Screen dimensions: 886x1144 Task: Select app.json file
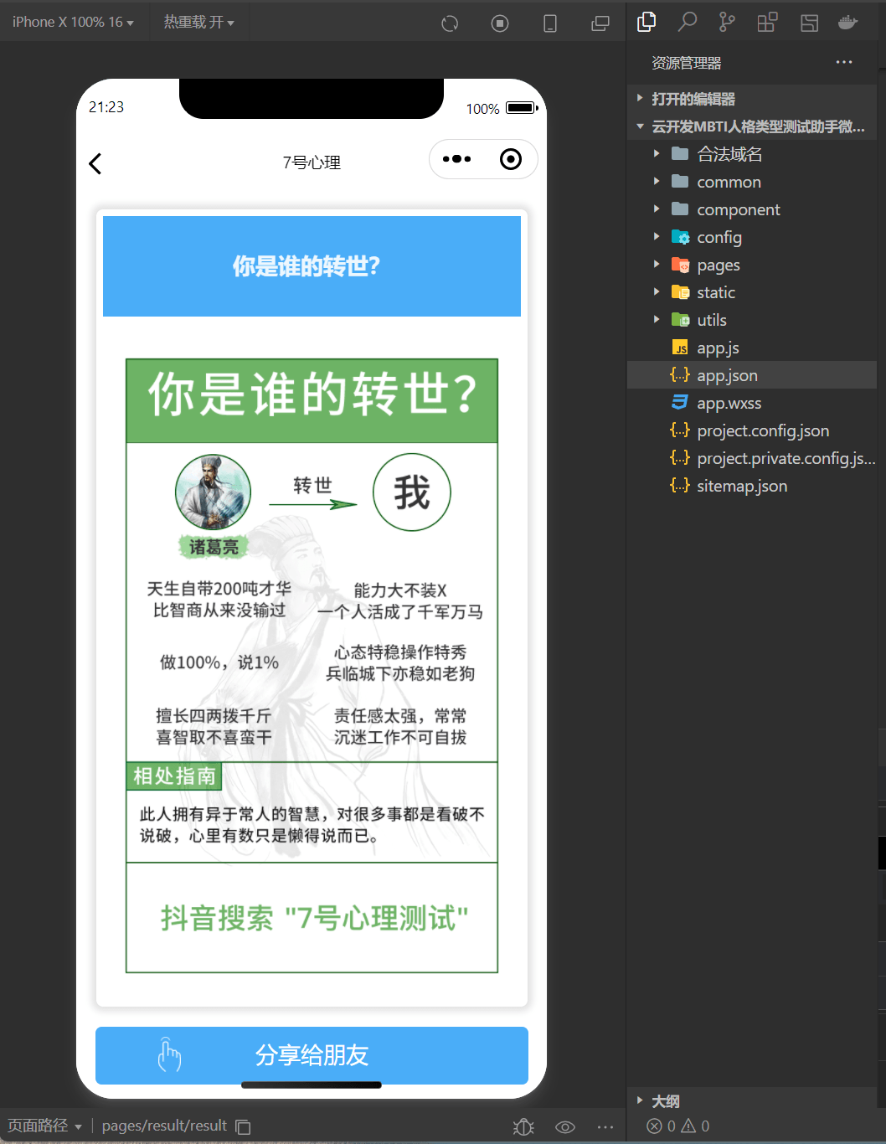752,375
